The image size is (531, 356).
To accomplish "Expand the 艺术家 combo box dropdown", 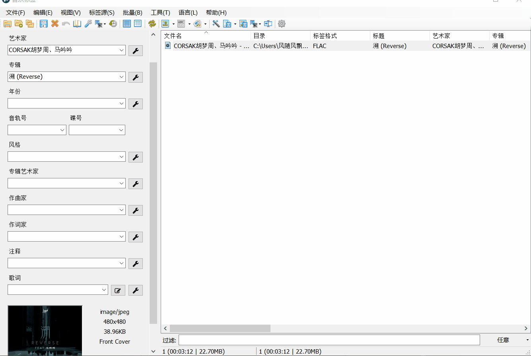I will click(x=122, y=50).
